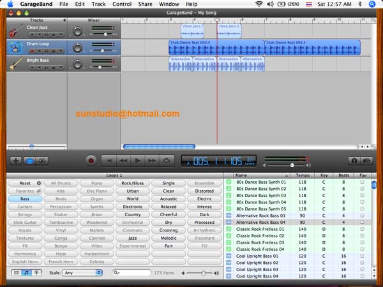Add a new track with plus button
This screenshot has height=287, width=383.
[16, 161]
